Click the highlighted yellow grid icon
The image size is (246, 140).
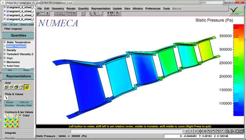tap(27, 87)
